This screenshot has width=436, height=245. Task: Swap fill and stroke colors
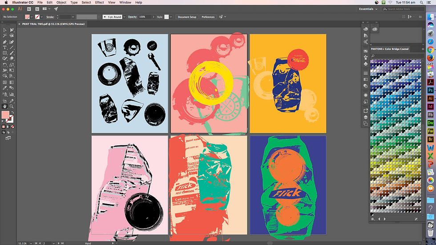tap(12, 112)
